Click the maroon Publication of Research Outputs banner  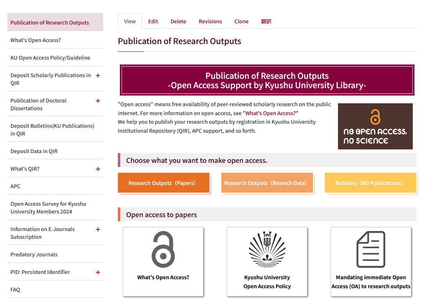click(267, 80)
